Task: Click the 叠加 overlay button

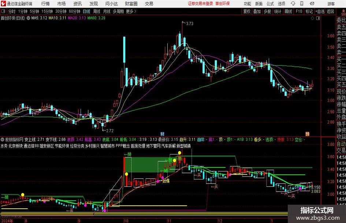Action: click(257, 11)
